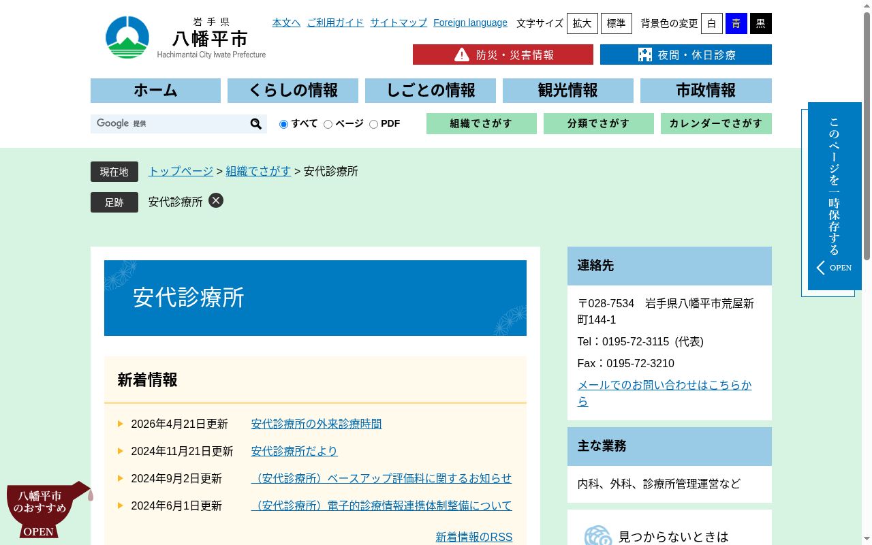The image size is (872, 545).
Task: Click the Fax：0195-72-3210 text
Action: (626, 363)
